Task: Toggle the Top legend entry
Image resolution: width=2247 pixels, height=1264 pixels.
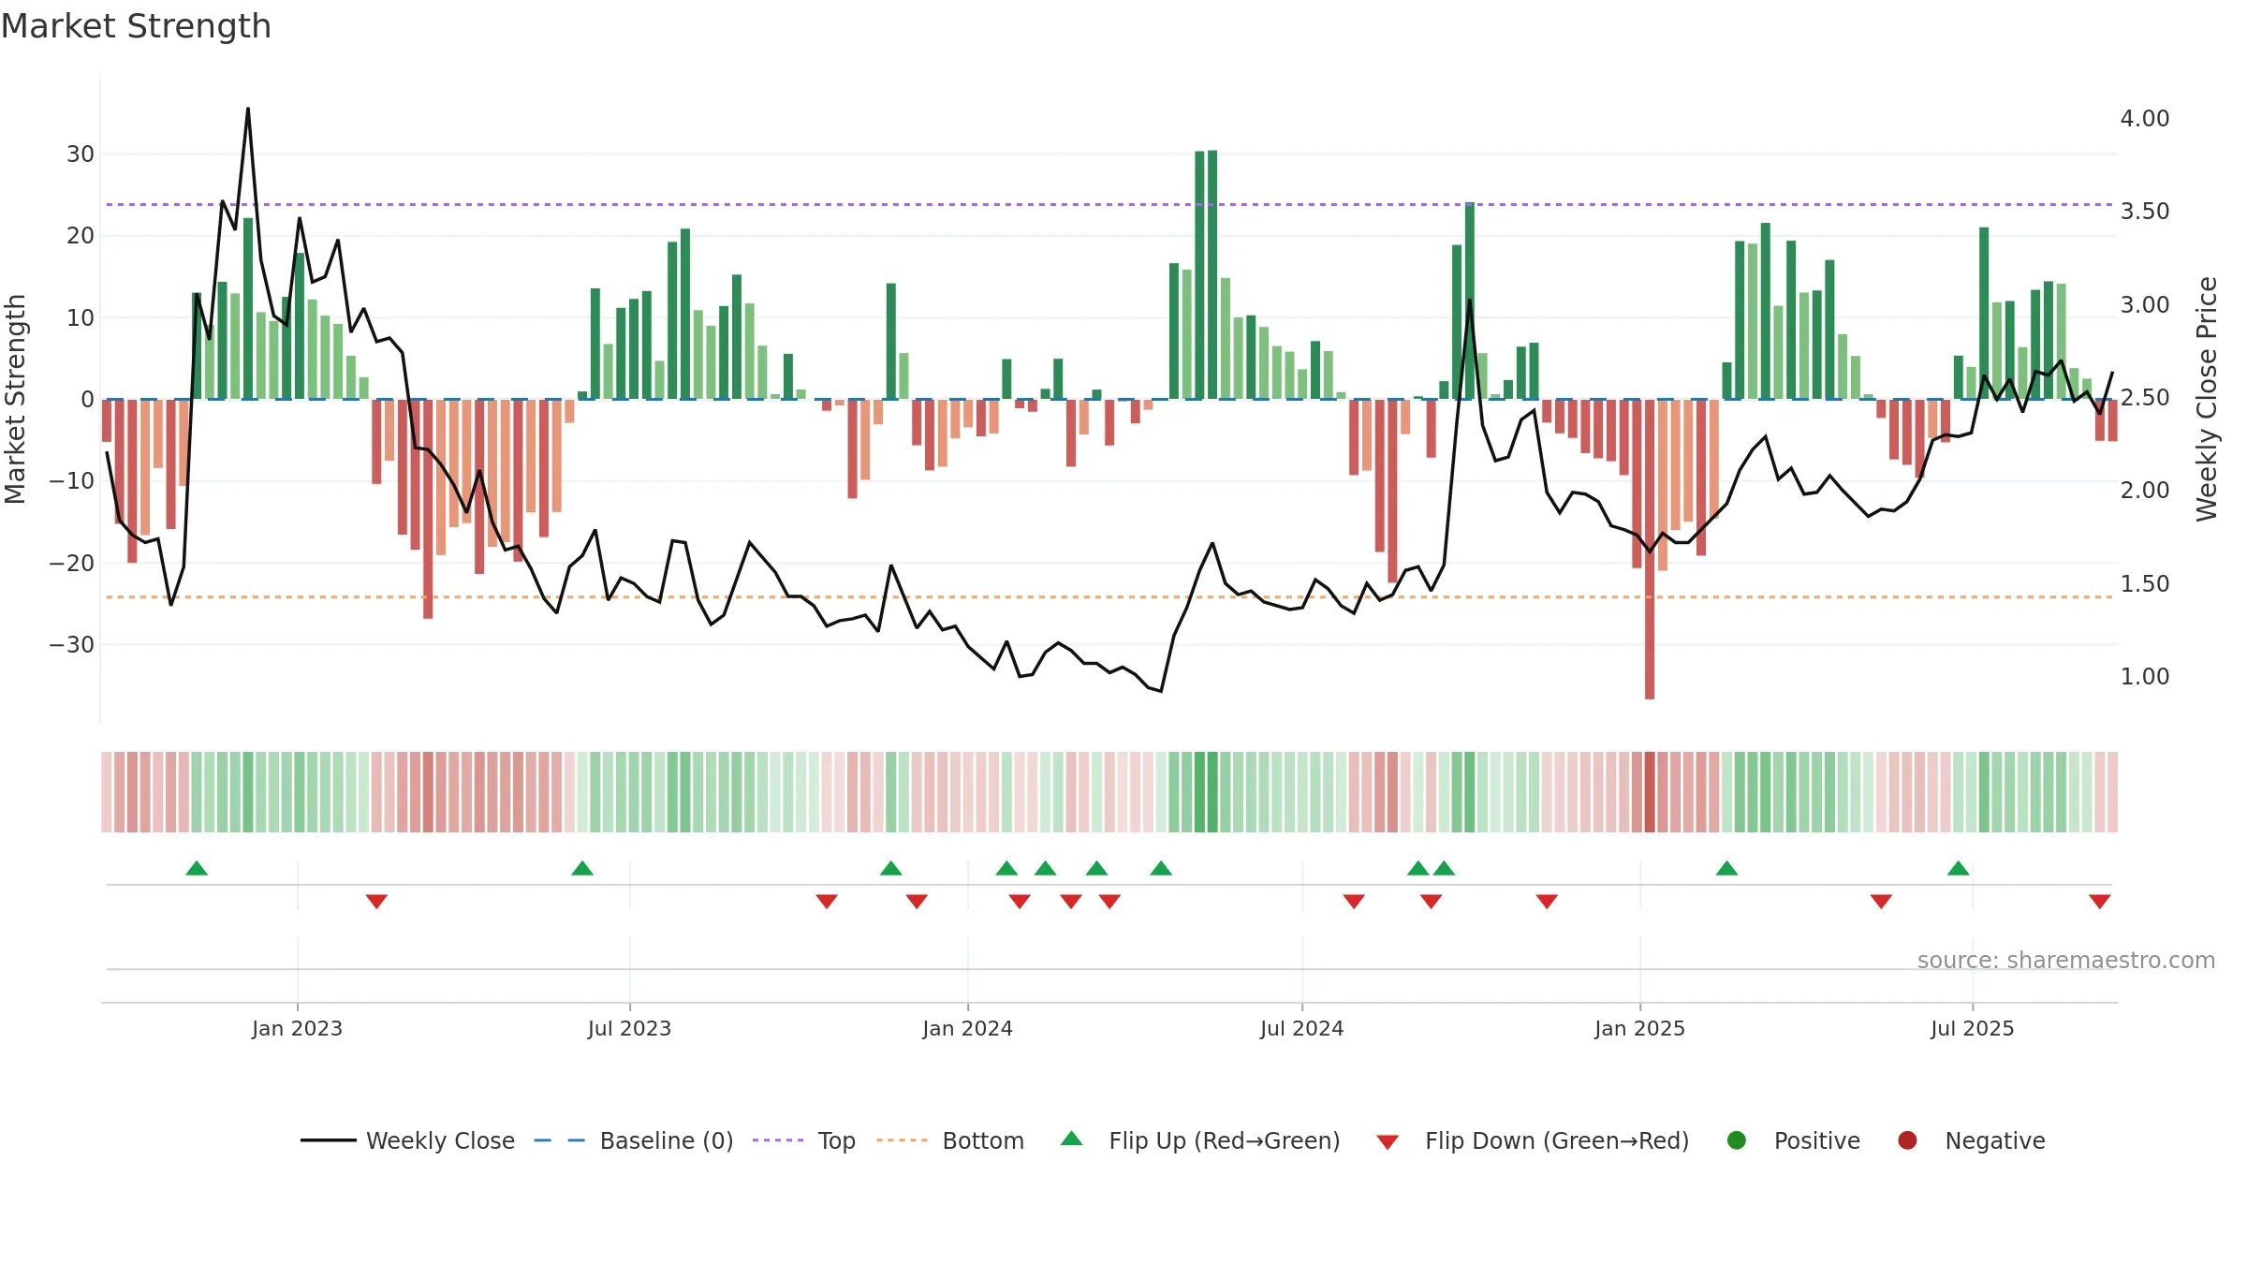Action: 804,1140
